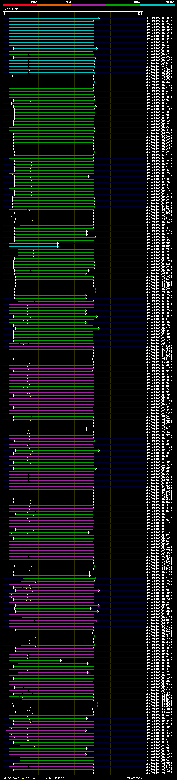Select hit label UniRef100_C6JSU1
177x780 pixels.
[x=159, y=219]
